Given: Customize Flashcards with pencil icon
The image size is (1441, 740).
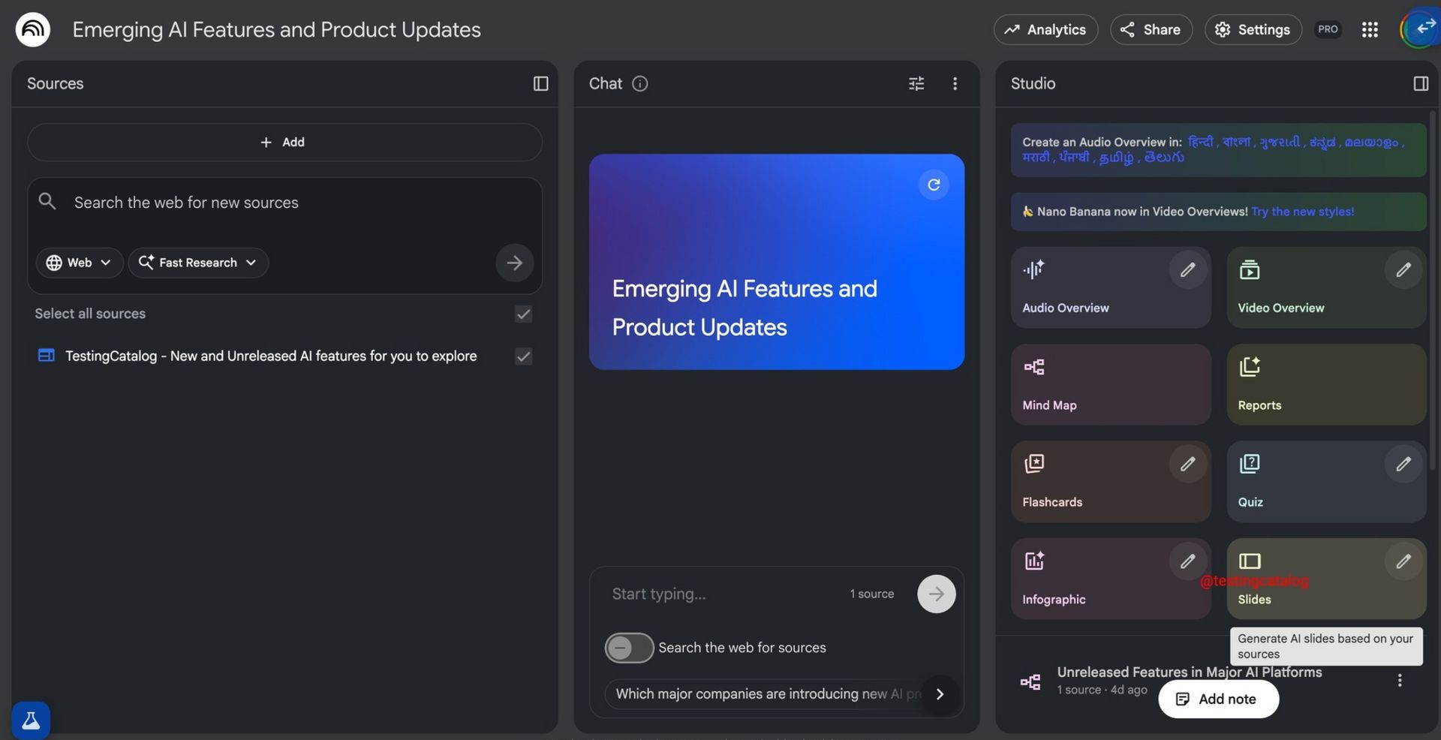Looking at the screenshot, I should coord(1187,464).
